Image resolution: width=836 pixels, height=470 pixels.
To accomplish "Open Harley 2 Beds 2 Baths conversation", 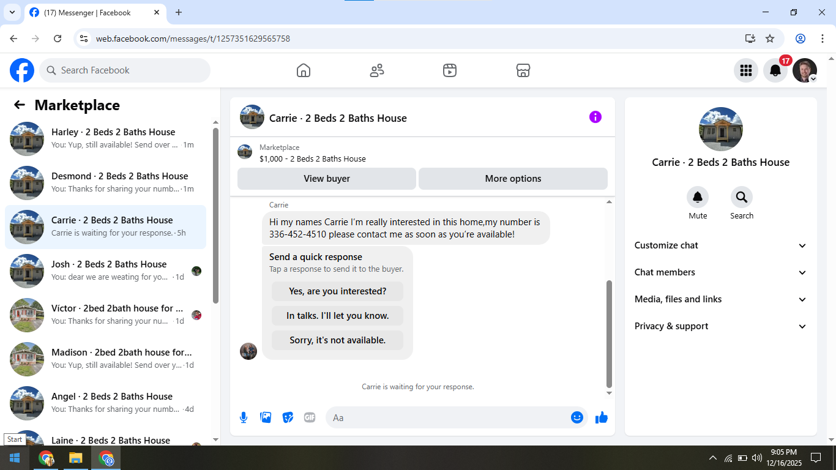I will click(x=105, y=139).
